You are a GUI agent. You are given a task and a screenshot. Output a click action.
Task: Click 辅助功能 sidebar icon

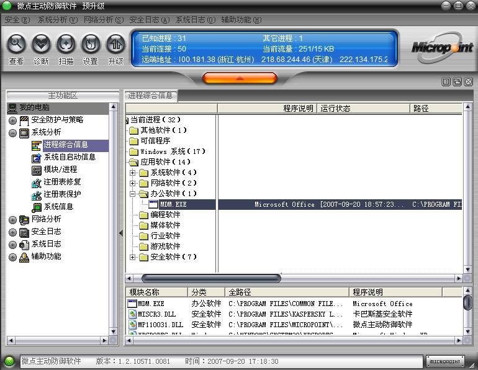[24, 257]
